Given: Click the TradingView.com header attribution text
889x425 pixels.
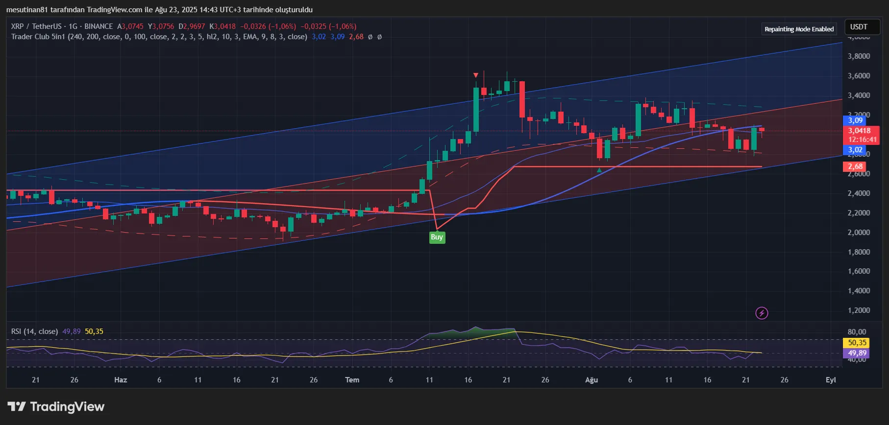Looking at the screenshot, I should (x=159, y=10).
